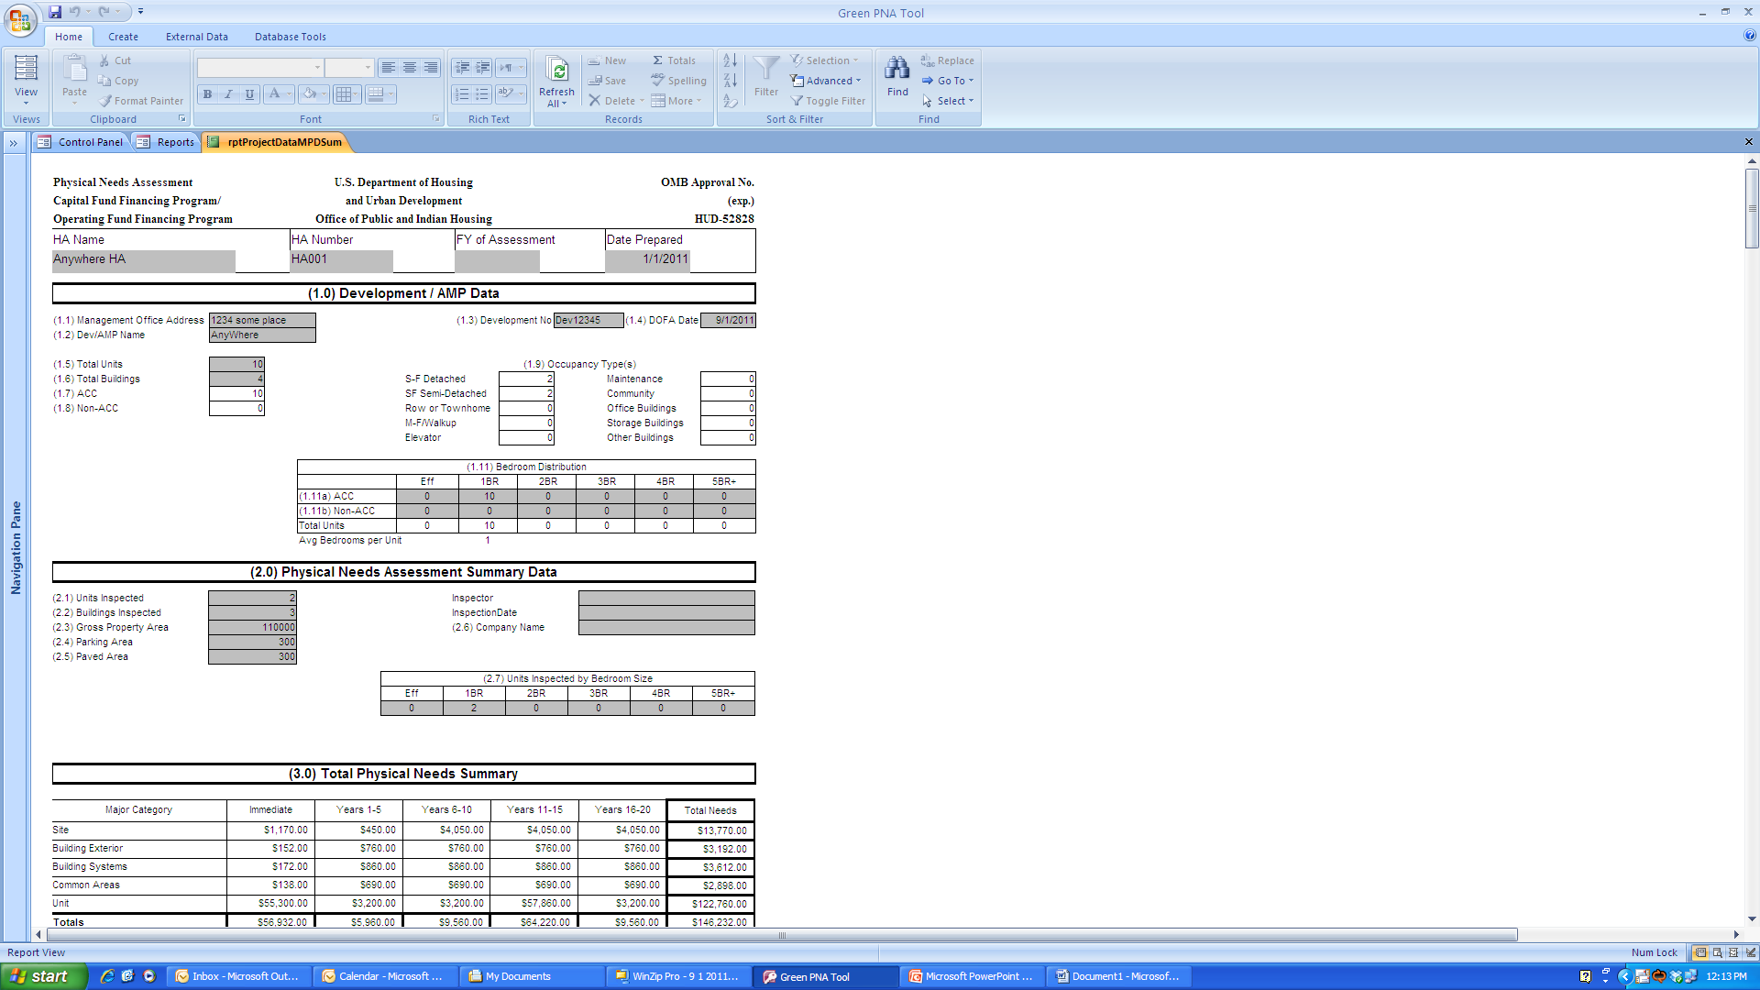Click the Totals sigma icon
The image size is (1760, 990).
[x=658, y=60]
